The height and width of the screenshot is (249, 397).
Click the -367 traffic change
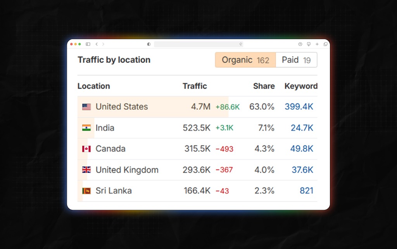pyautogui.click(x=224, y=170)
